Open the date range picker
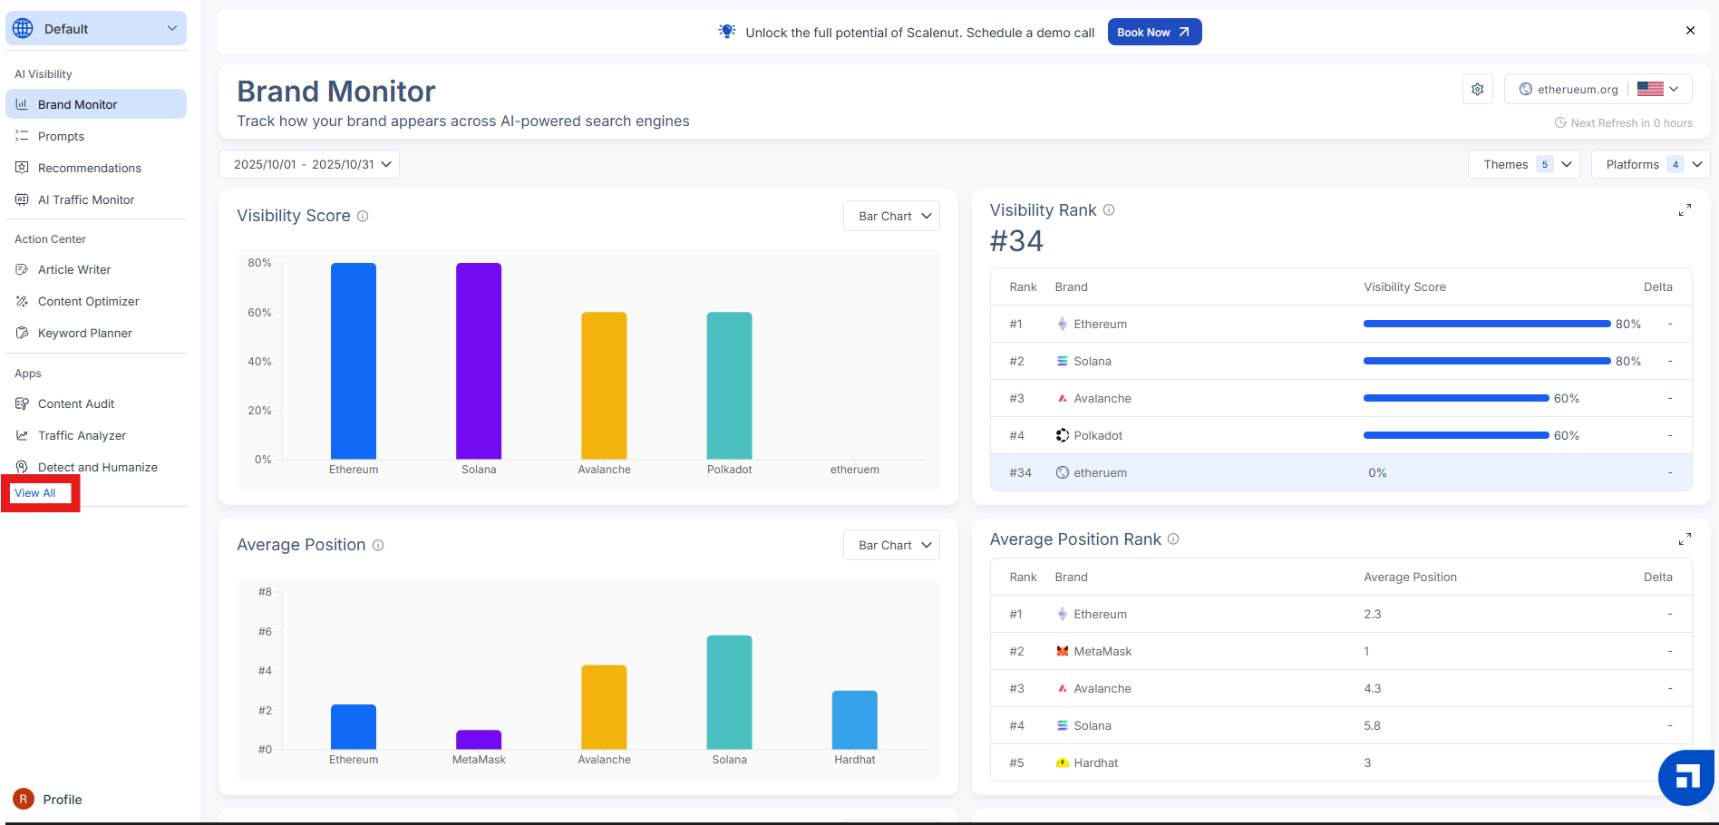Image resolution: width=1719 pixels, height=825 pixels. coord(309,164)
